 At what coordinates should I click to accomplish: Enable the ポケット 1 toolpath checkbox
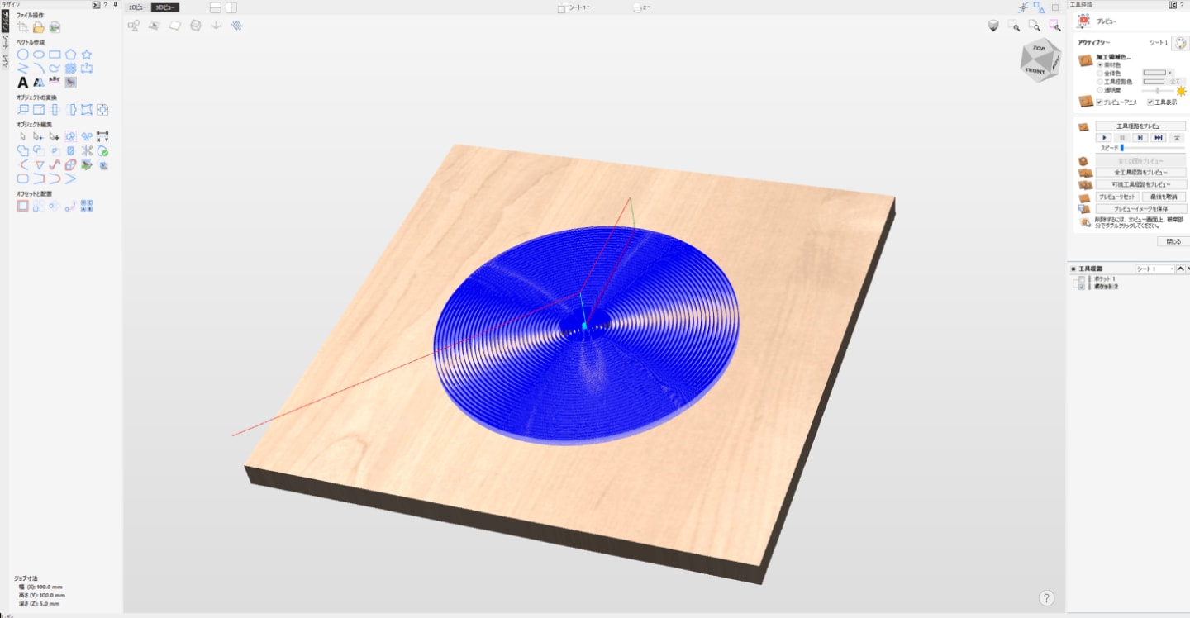click(x=1082, y=279)
